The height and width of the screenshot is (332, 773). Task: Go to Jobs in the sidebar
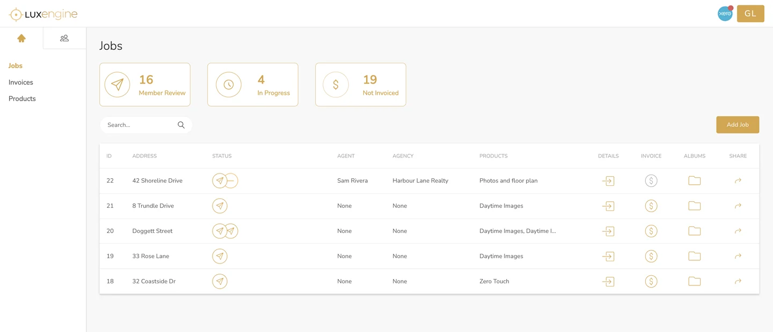pos(16,66)
